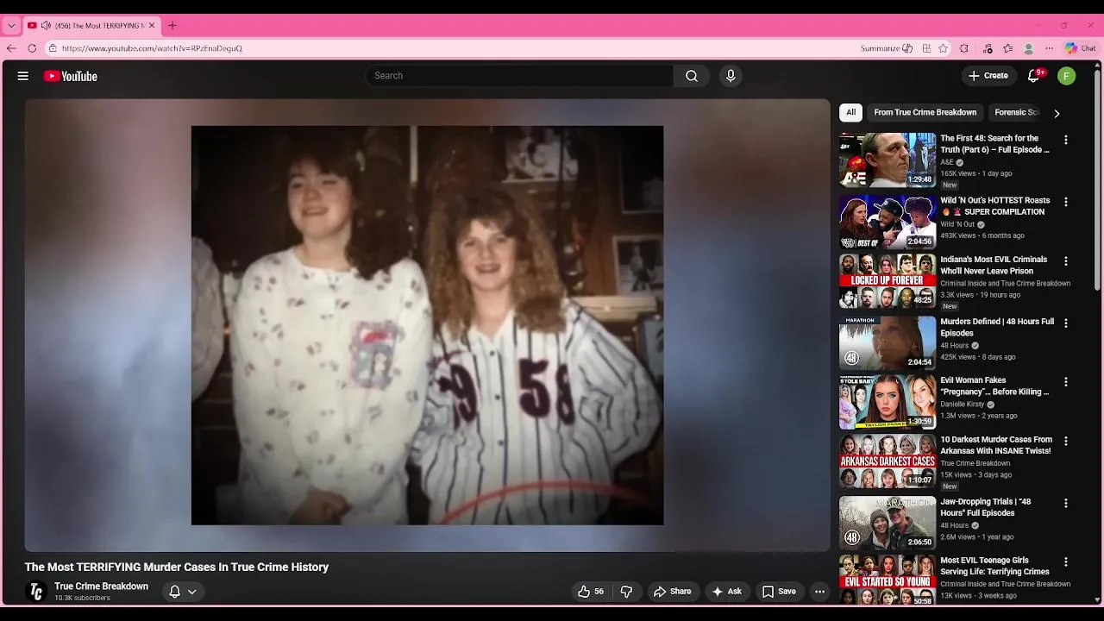Viewport: 1104px width, 621px height.
Task: Click the search magnifier button
Action: (x=692, y=76)
